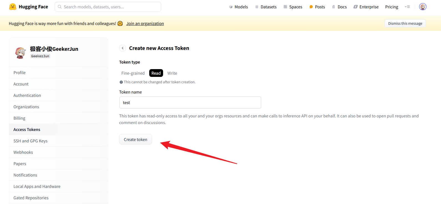Select the Read token type
Viewport: 441px width, 204px height.
coord(156,73)
